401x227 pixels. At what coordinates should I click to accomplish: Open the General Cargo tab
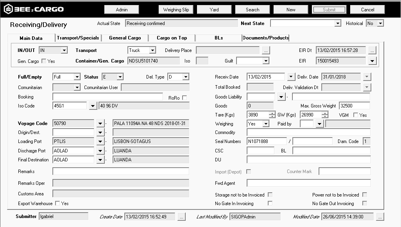pos(125,38)
